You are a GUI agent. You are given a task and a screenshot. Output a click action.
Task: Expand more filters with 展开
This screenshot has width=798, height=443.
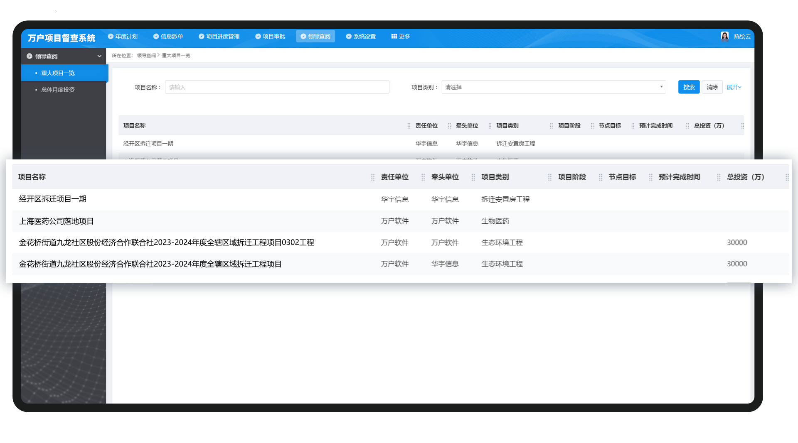[x=734, y=87]
